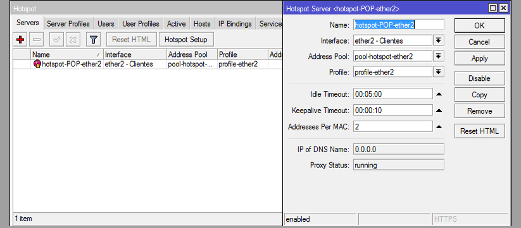The height and width of the screenshot is (228, 521).
Task: Click the cross disable icon in toolbar
Action: [73, 40]
